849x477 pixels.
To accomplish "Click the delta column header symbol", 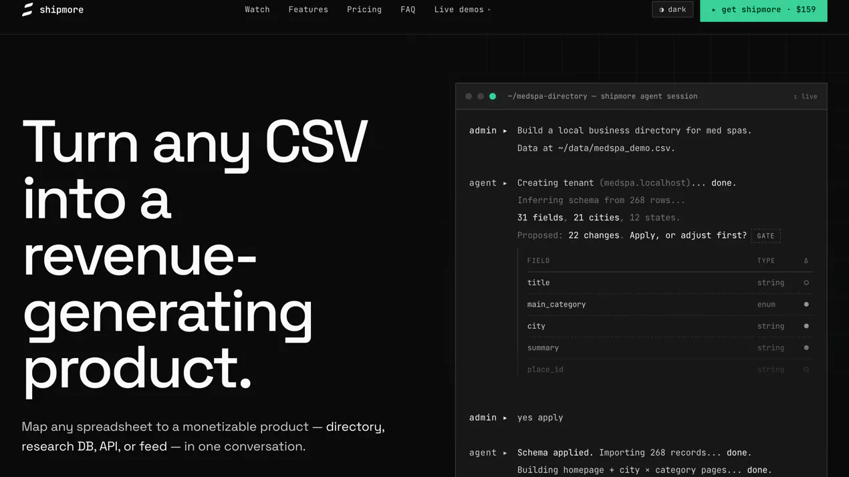I will (x=806, y=261).
